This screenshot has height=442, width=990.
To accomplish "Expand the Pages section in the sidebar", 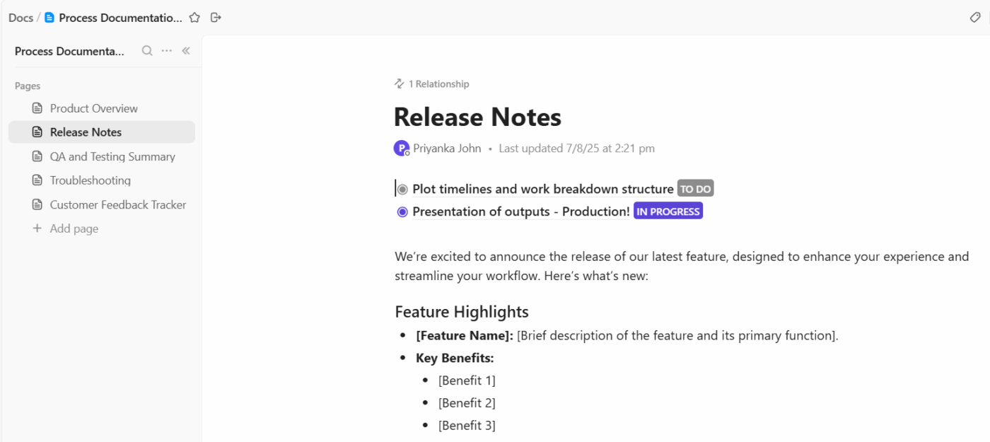I will click(x=27, y=85).
